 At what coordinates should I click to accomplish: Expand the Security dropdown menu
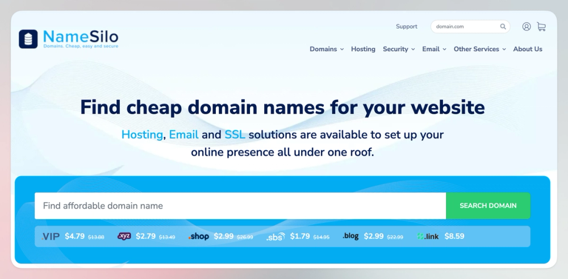point(399,49)
